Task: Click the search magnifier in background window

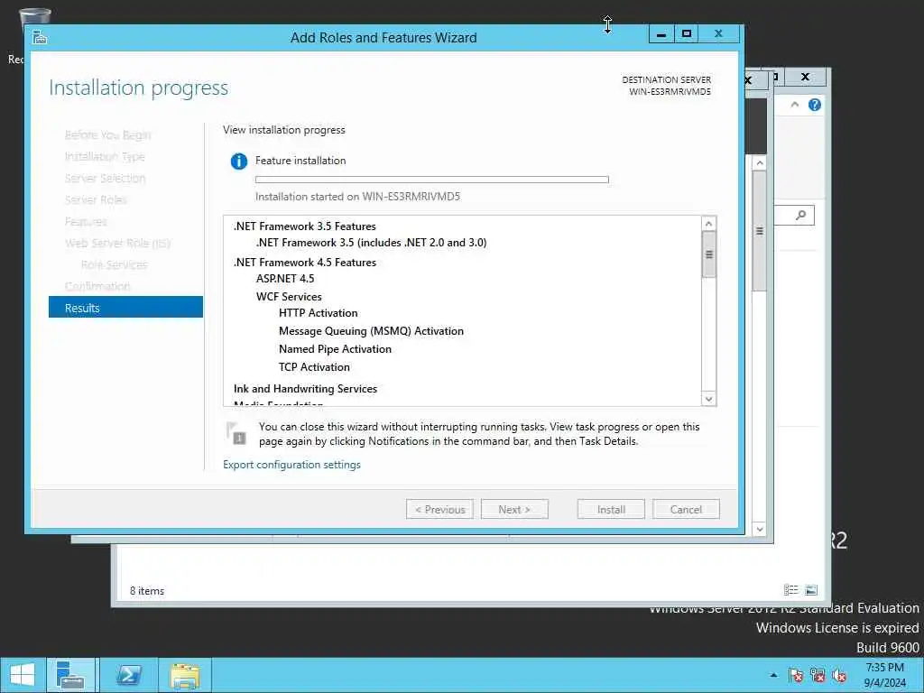Action: click(x=800, y=215)
